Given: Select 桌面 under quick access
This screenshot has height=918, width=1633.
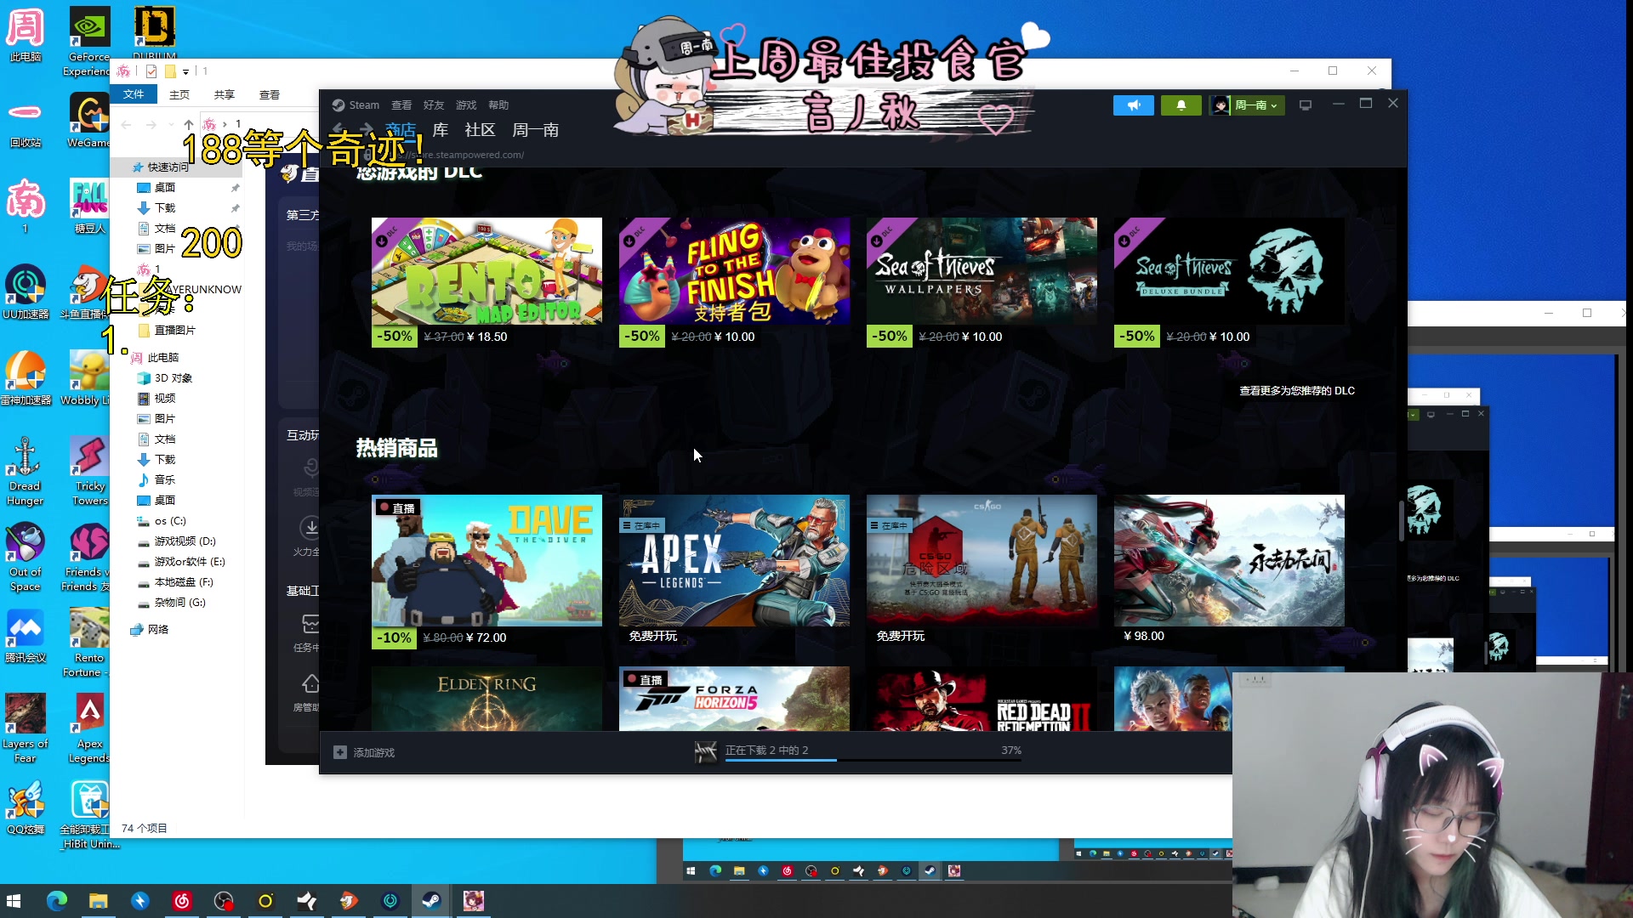Looking at the screenshot, I should pos(165,188).
